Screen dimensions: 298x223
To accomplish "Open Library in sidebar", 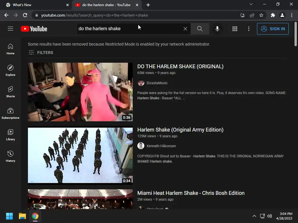I will click(10, 135).
